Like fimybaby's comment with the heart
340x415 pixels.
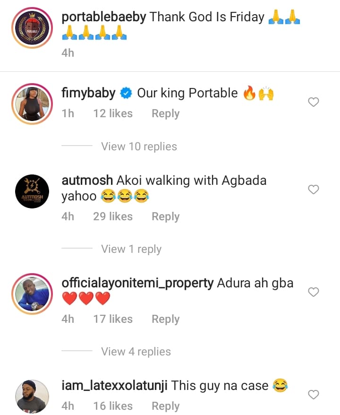[x=314, y=102]
